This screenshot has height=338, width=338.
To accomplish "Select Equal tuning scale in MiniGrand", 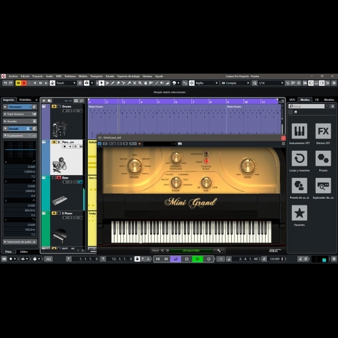I will tap(206, 161).
